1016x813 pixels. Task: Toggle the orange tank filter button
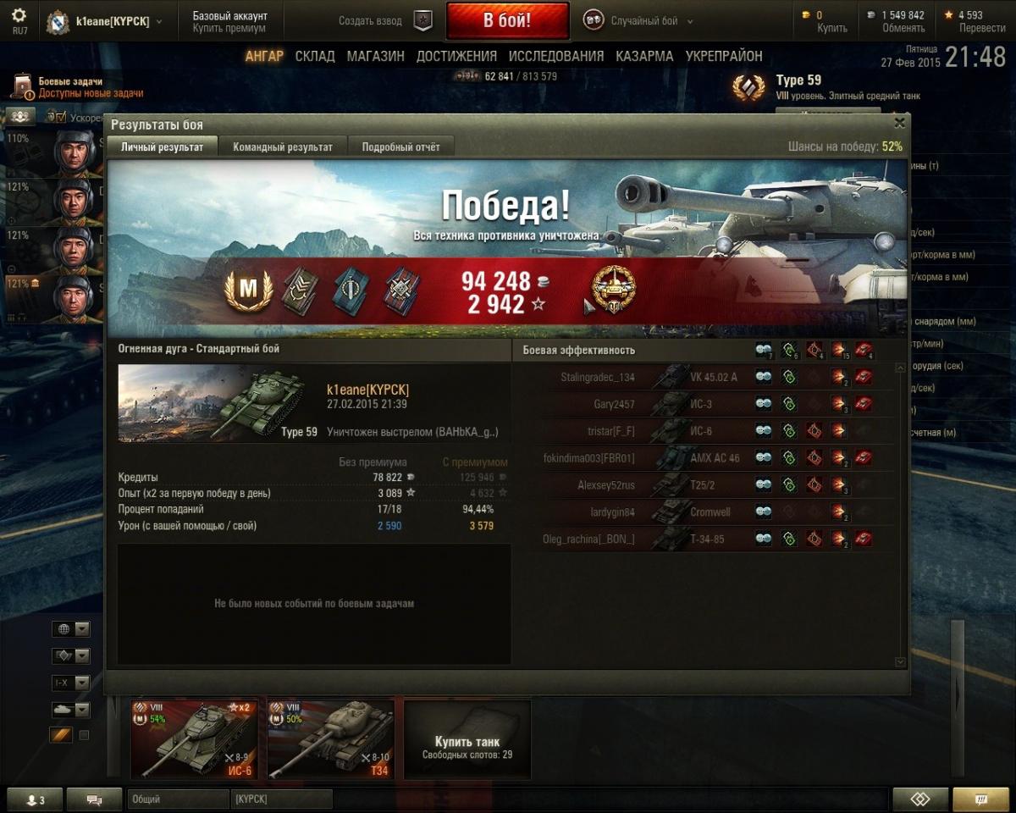(61, 735)
